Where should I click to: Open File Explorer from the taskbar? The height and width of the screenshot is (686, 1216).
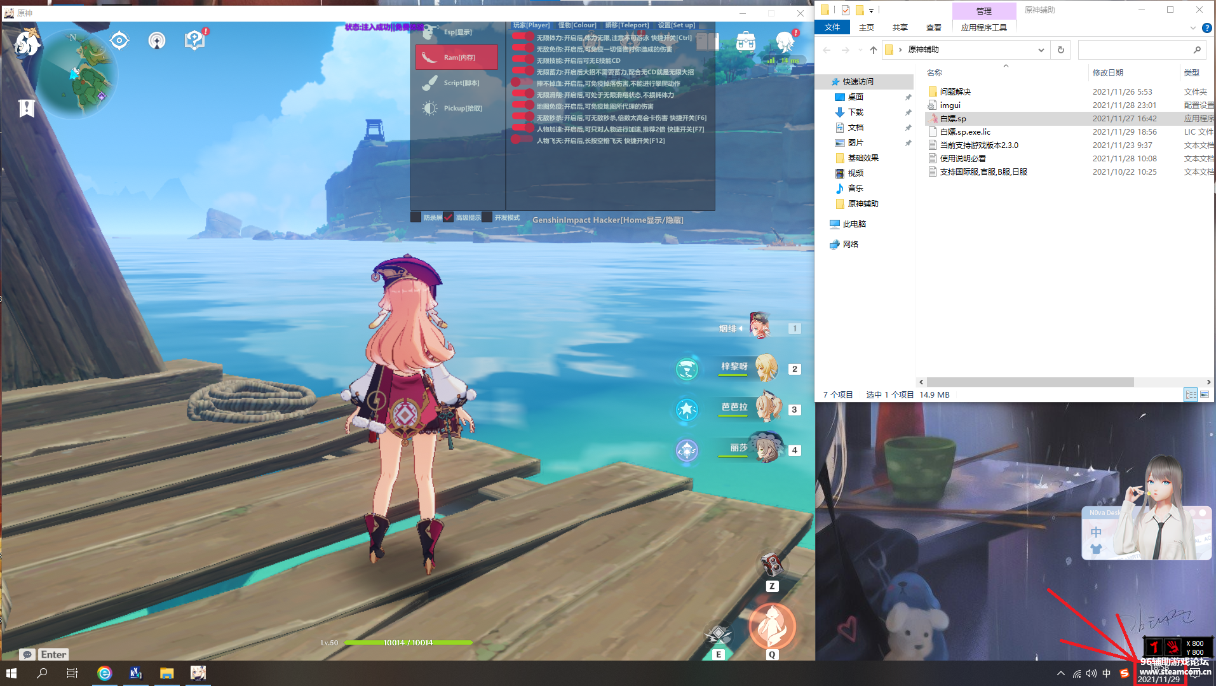(x=166, y=673)
